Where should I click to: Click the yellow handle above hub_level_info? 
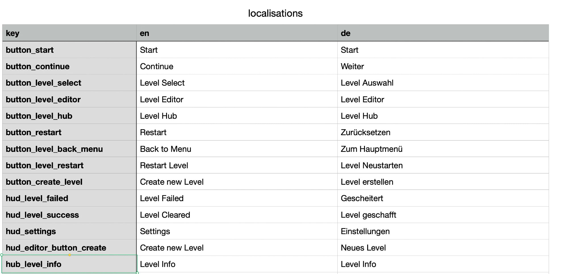coord(70,255)
